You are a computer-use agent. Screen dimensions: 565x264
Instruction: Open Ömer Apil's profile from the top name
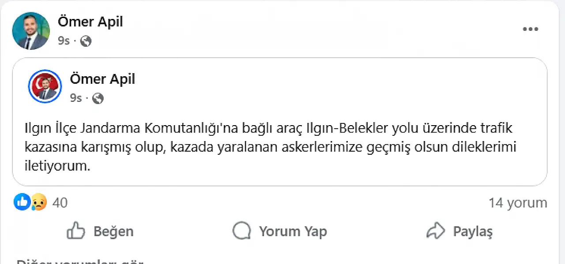click(x=90, y=22)
